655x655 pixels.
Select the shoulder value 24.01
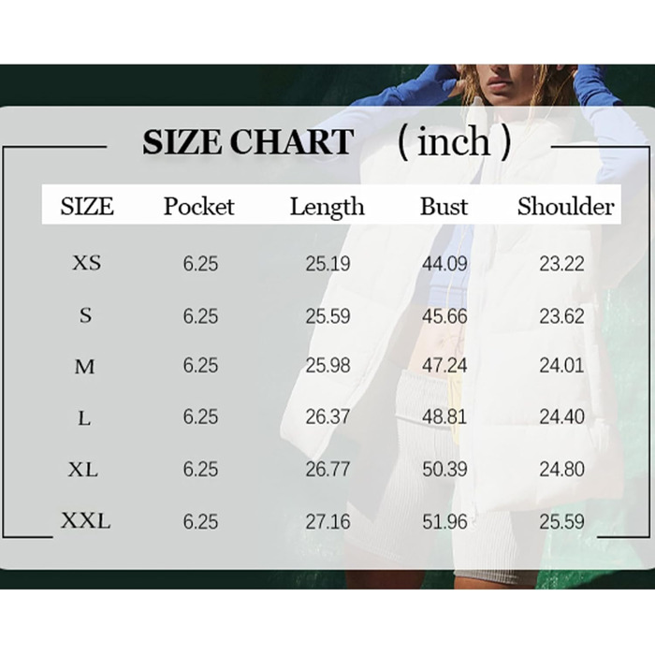(561, 367)
